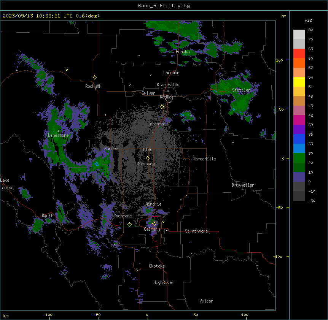
Task: Click the yellow diamond marker below Cochrane
Action: tap(129, 224)
